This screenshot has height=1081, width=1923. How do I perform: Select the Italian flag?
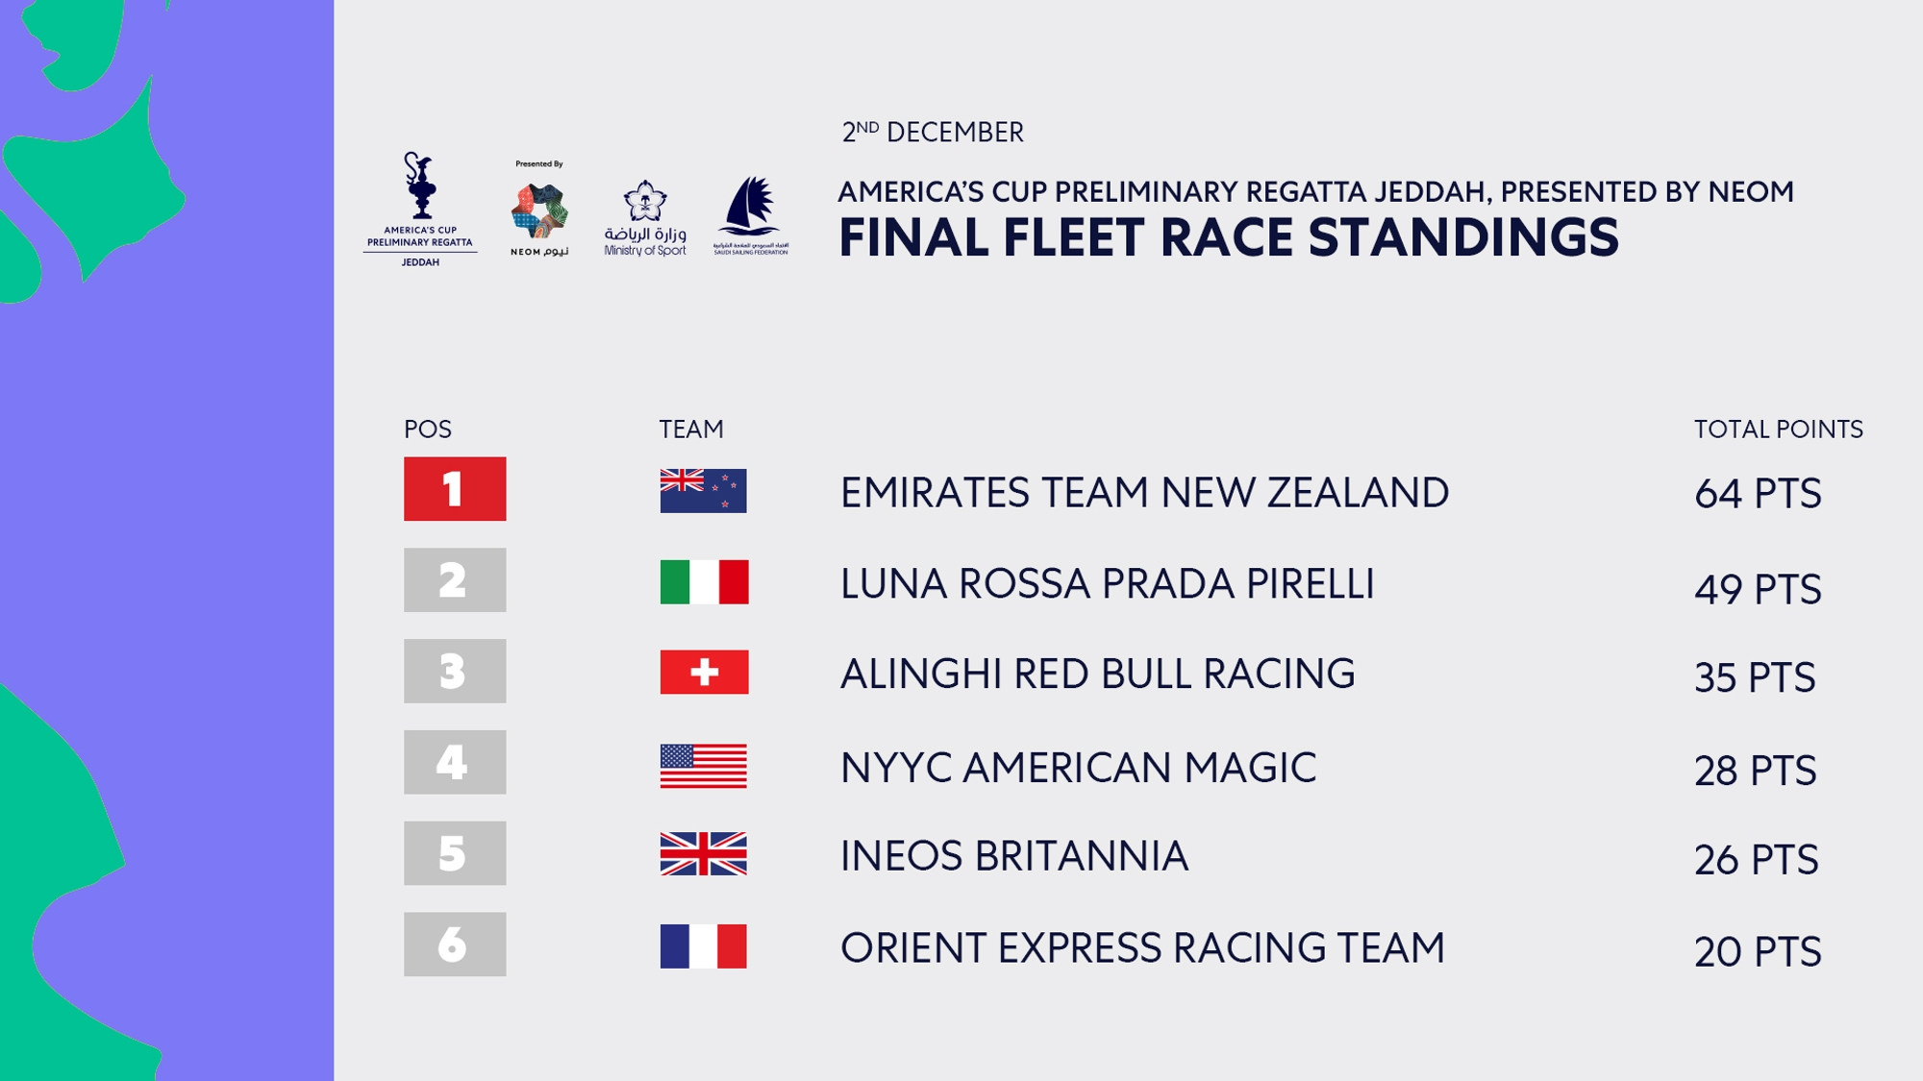pyautogui.click(x=704, y=582)
